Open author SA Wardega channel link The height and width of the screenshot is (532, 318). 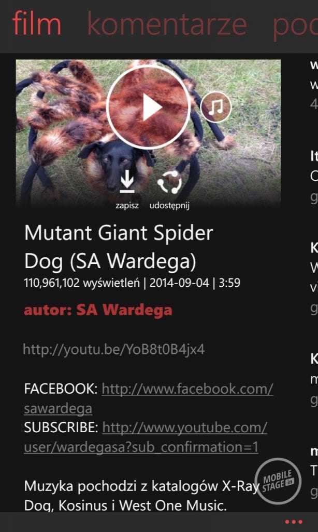[98, 310]
